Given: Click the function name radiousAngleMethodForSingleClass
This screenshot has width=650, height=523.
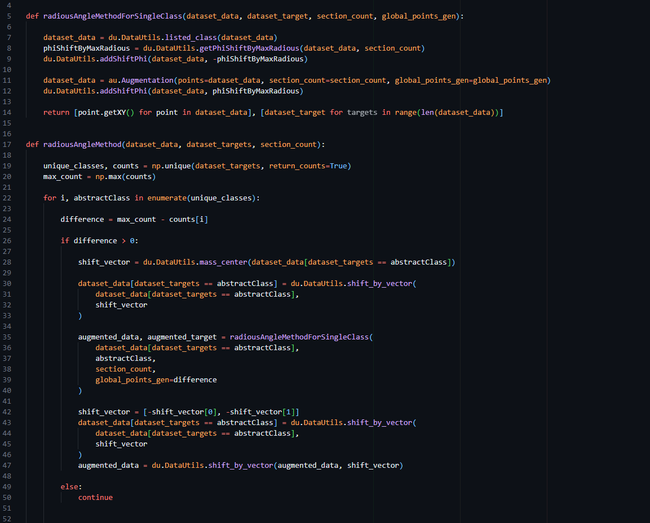Looking at the screenshot, I should pyautogui.click(x=113, y=16).
